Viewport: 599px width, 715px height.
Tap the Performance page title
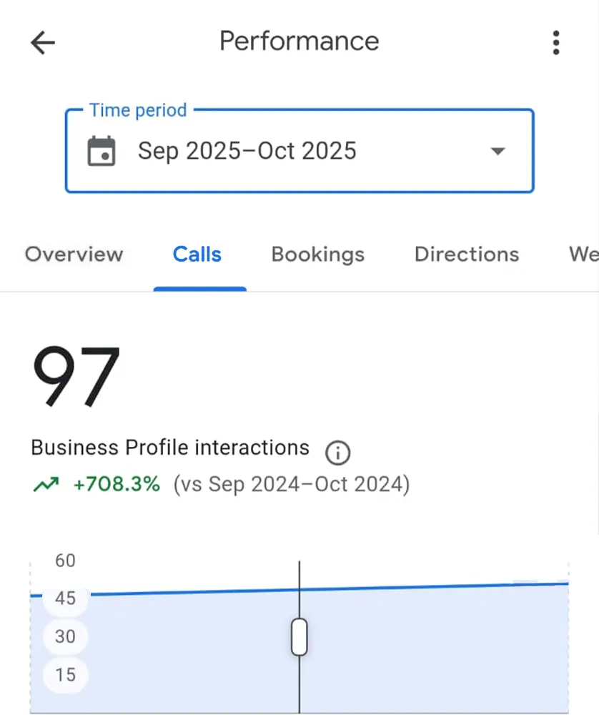coord(299,41)
